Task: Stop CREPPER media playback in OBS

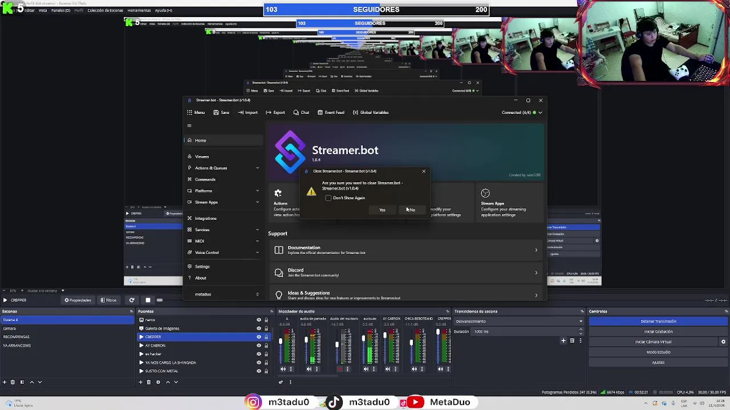Action: click(x=148, y=300)
